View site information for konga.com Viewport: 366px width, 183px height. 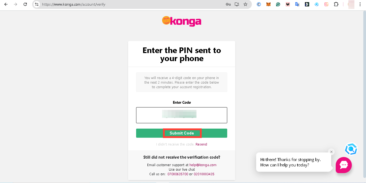click(x=37, y=4)
